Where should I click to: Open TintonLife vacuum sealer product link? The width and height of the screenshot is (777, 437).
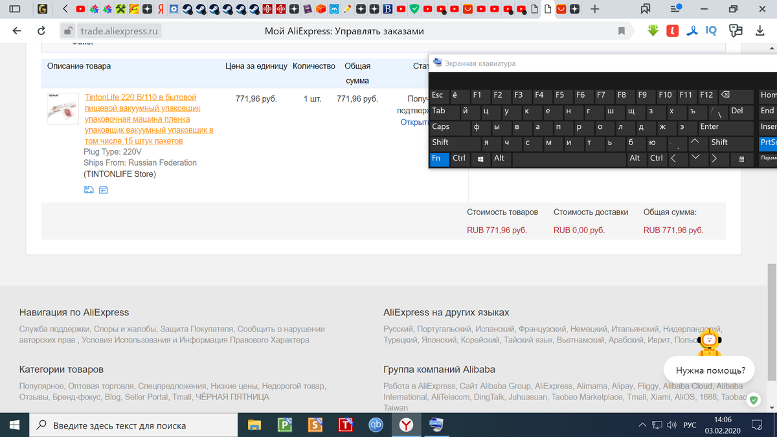pyautogui.click(x=149, y=119)
